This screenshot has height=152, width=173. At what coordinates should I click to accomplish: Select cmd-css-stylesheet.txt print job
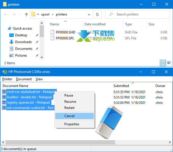(31, 92)
